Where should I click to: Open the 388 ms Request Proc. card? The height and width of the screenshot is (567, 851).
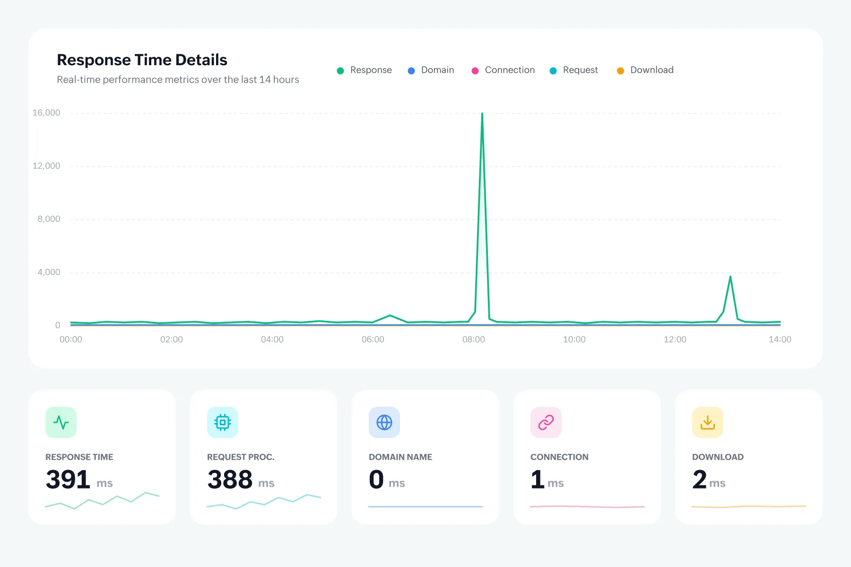pyautogui.click(x=264, y=457)
